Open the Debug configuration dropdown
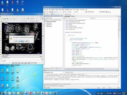 coord(71,12)
